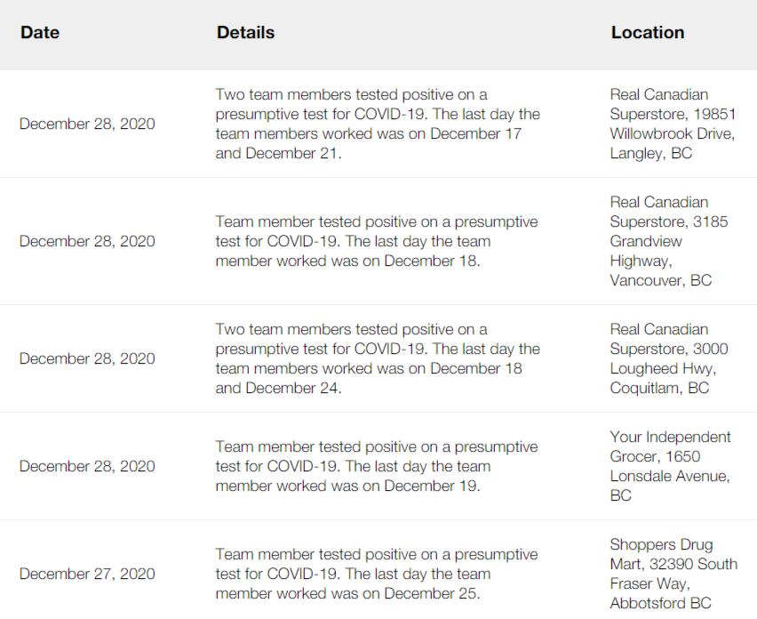The height and width of the screenshot is (619, 757).
Task: Select the date for Your Independent Grocer row
Action: click(x=87, y=466)
